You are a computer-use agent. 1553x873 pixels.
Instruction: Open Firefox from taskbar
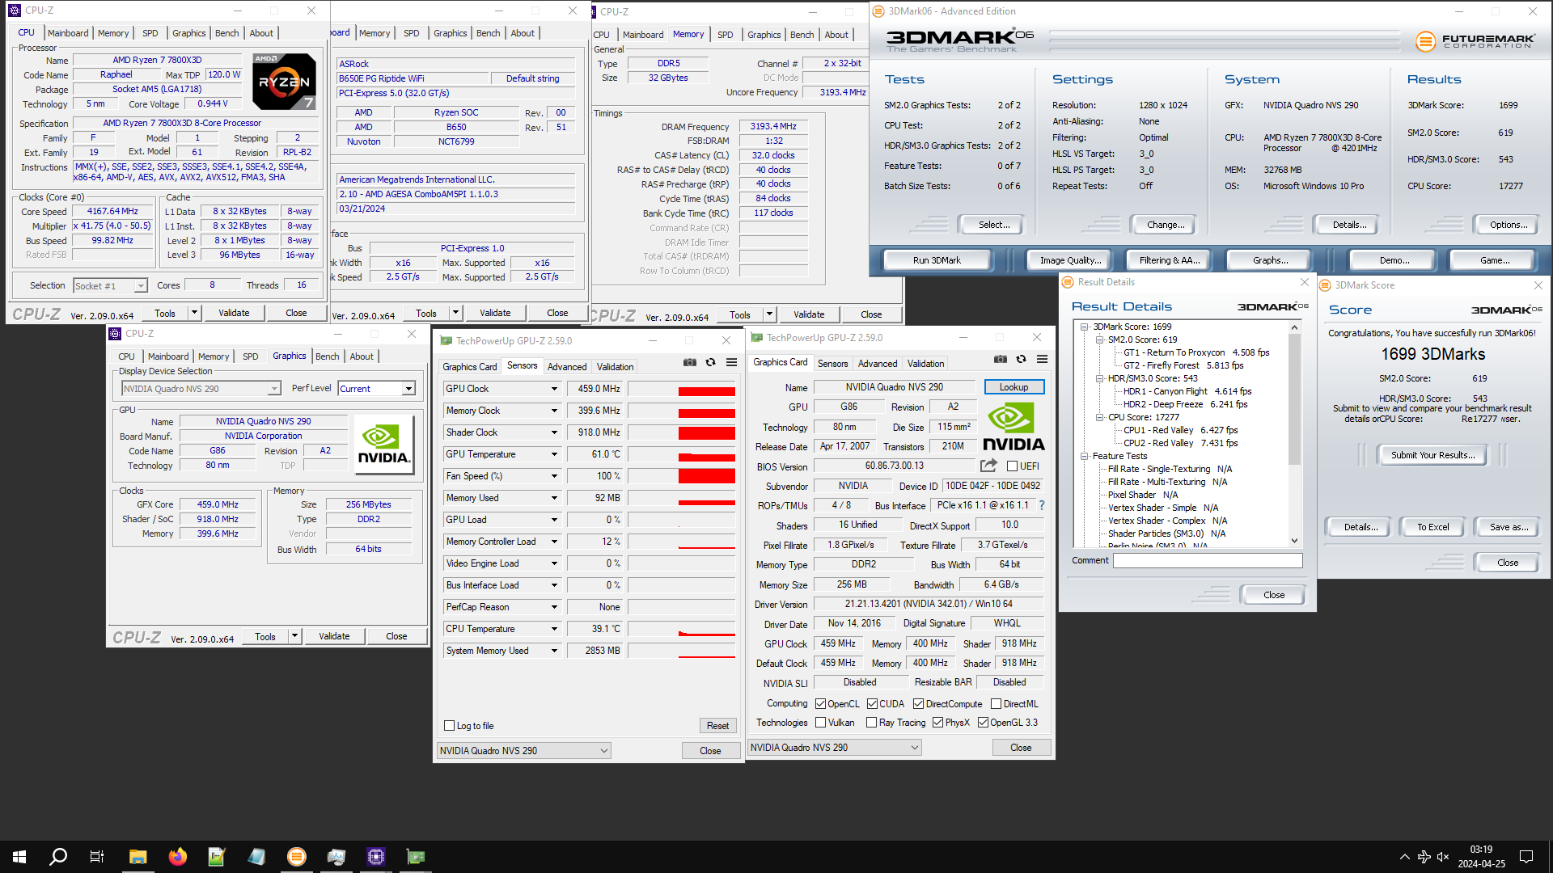[177, 857]
